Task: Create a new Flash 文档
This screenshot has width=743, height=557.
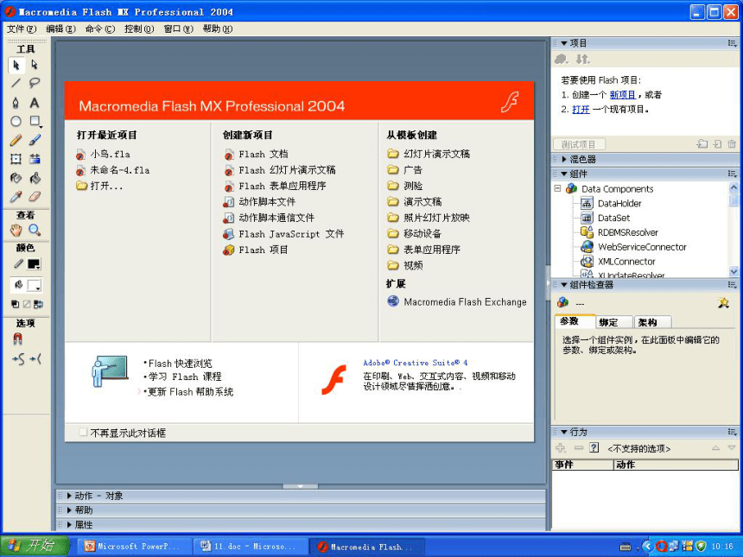Action: [257, 155]
